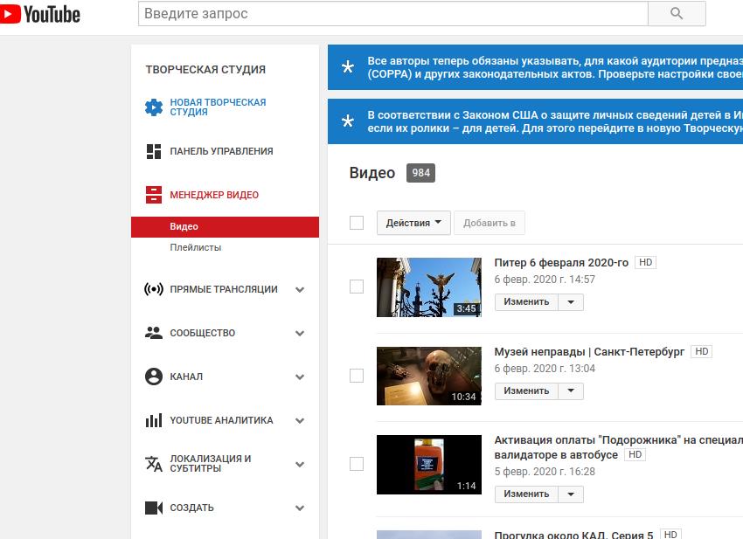743x539 pixels.
Task: Expand the Создать section chevron
Action: tap(300, 508)
